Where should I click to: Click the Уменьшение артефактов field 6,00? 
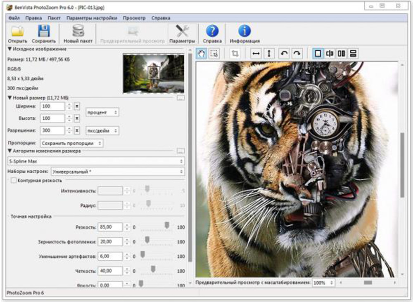(x=110, y=256)
